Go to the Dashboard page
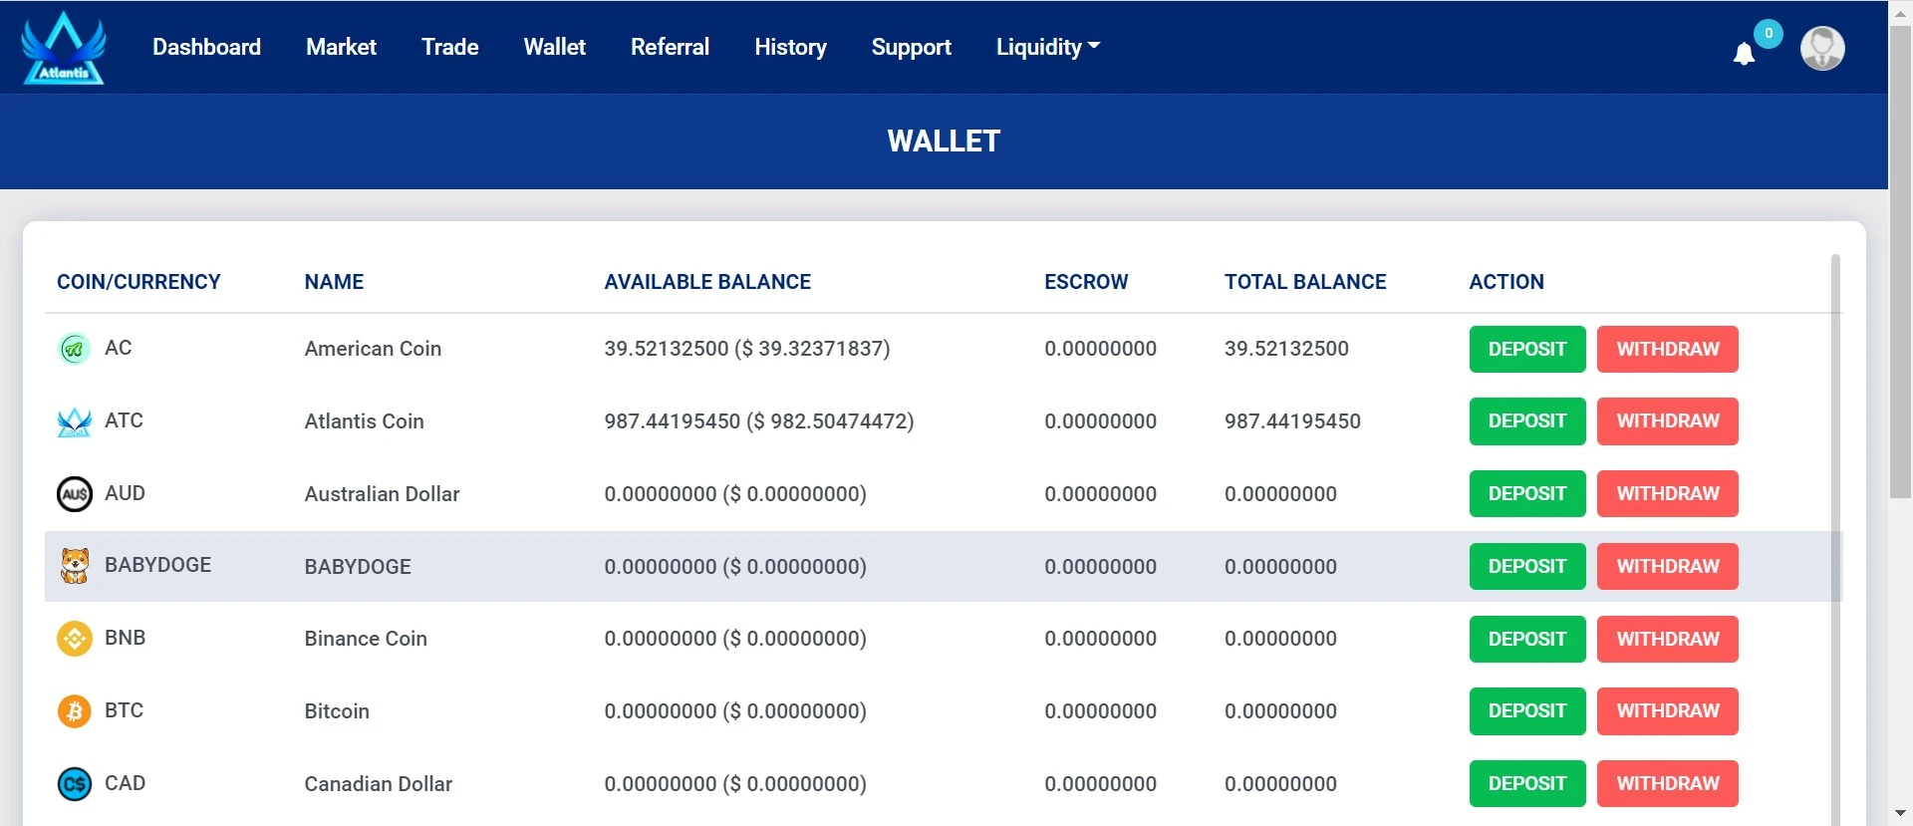The width and height of the screenshot is (1913, 826). [x=206, y=47]
